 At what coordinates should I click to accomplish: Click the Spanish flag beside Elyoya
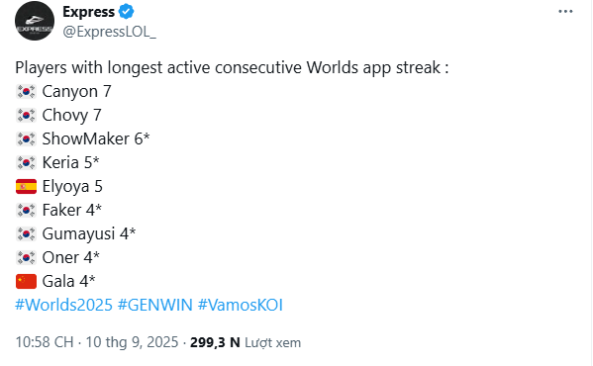pyautogui.click(x=26, y=187)
